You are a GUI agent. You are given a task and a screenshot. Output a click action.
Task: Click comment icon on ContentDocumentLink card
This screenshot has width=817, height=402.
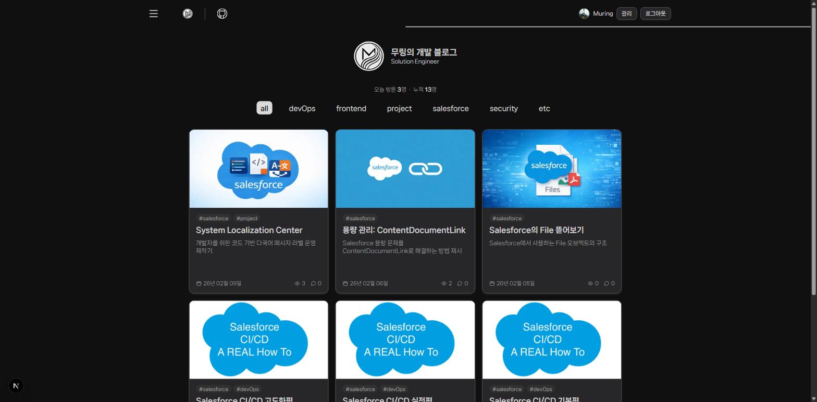click(x=460, y=283)
